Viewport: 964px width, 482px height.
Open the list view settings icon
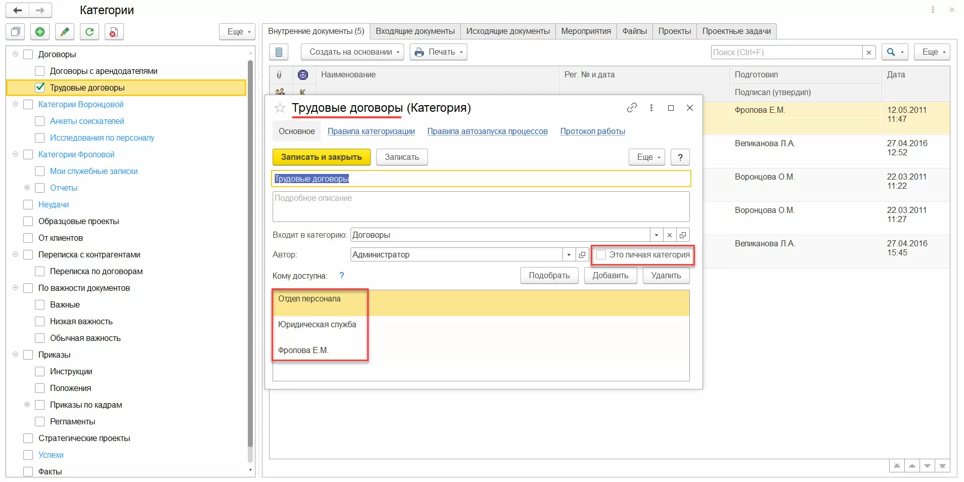pyautogui.click(x=279, y=52)
